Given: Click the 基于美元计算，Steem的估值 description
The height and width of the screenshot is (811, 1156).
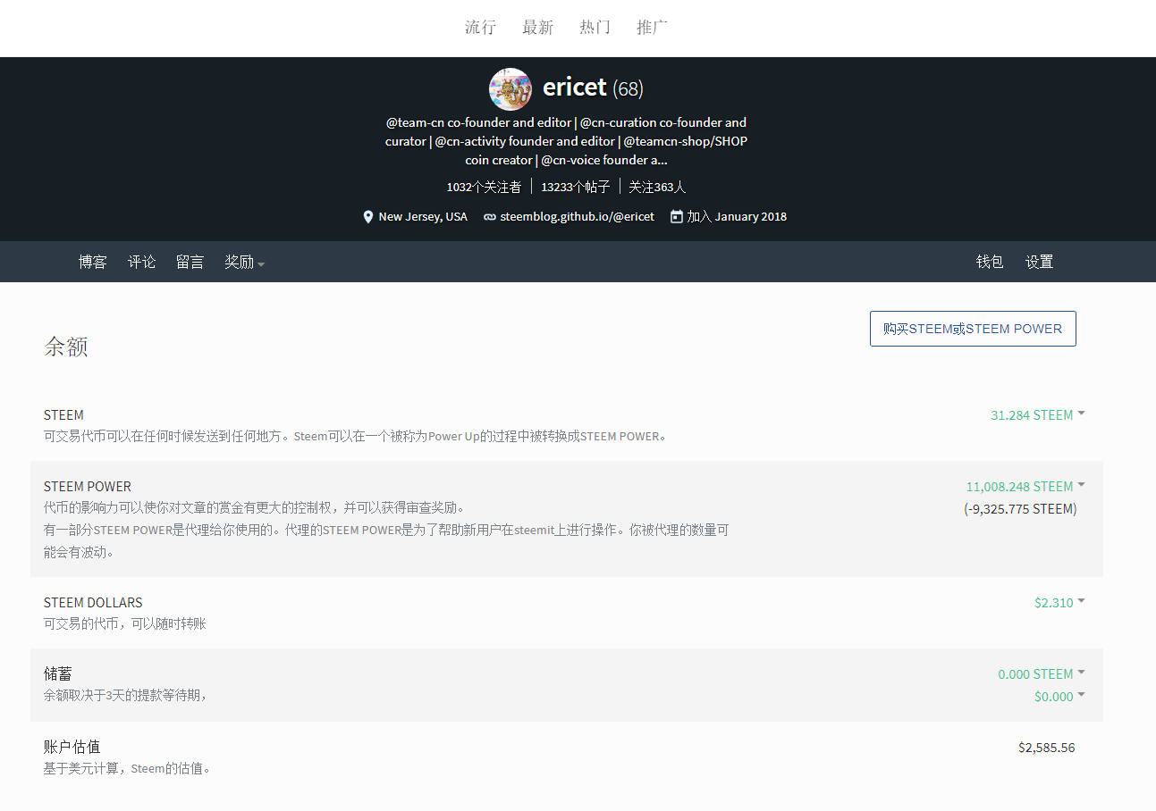Looking at the screenshot, I should click(128, 768).
